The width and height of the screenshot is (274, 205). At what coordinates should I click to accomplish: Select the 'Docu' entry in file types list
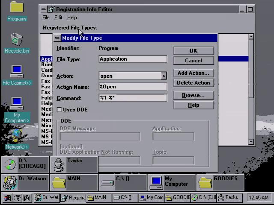(x=47, y=76)
